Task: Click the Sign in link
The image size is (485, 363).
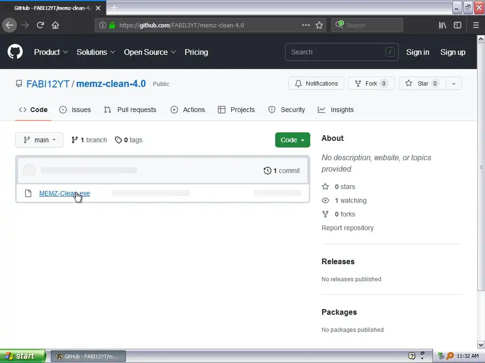Action: point(418,52)
